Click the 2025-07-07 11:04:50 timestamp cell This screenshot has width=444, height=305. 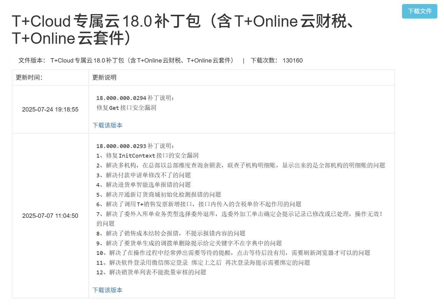pos(50,216)
